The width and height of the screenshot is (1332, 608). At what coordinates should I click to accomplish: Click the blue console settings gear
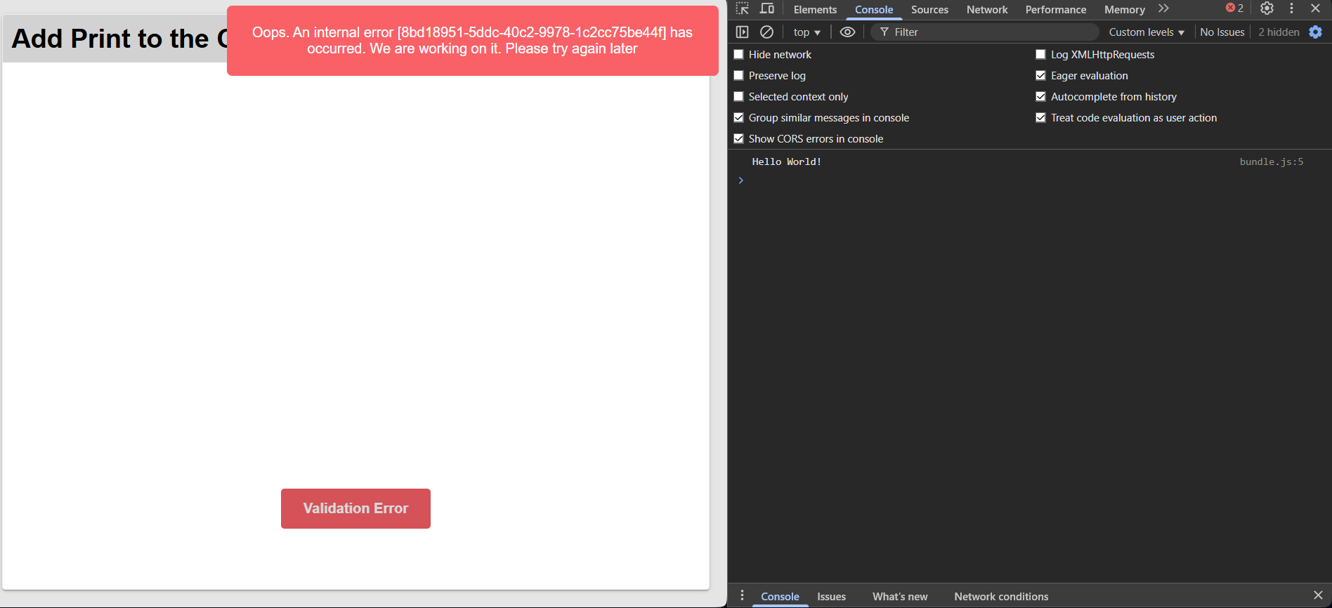pyautogui.click(x=1316, y=32)
